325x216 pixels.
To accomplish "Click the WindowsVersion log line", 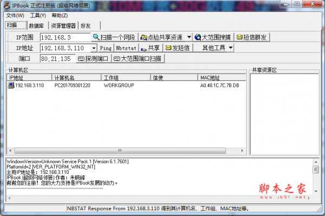I will coord(68,161).
